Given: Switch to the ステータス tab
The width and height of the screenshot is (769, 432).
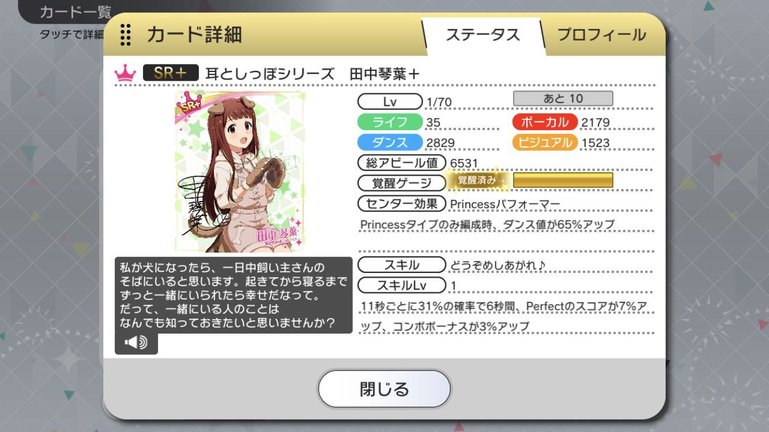Looking at the screenshot, I should (483, 35).
